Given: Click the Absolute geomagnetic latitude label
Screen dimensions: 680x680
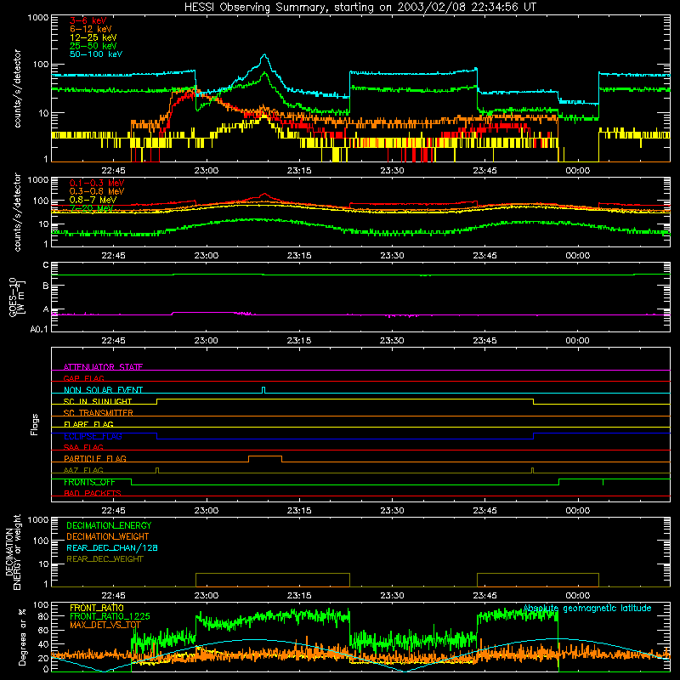Looking at the screenshot, I should click(x=587, y=609).
